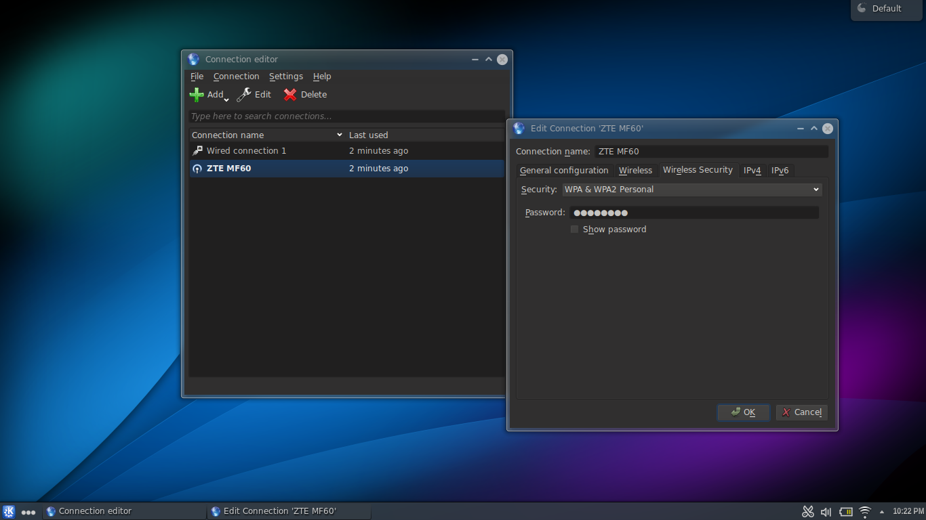
Task: Click the Password field
Action: (694, 213)
